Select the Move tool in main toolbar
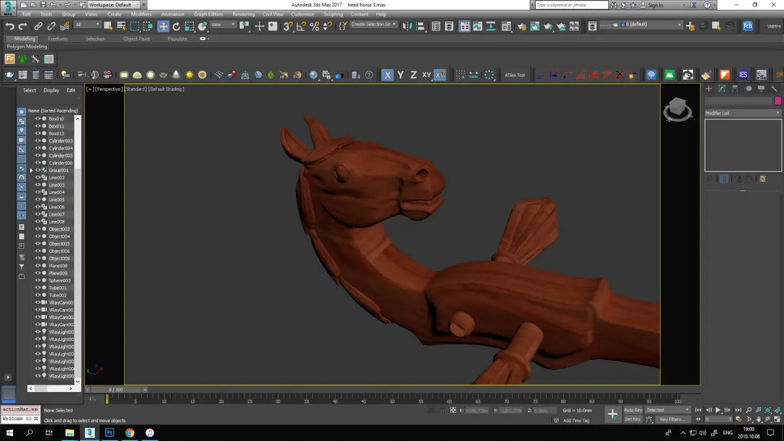The image size is (784, 441). (x=163, y=26)
